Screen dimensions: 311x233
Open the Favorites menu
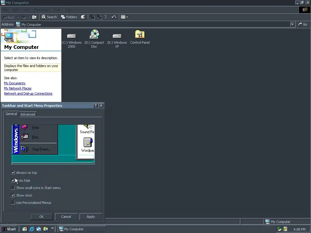click(x=41, y=10)
